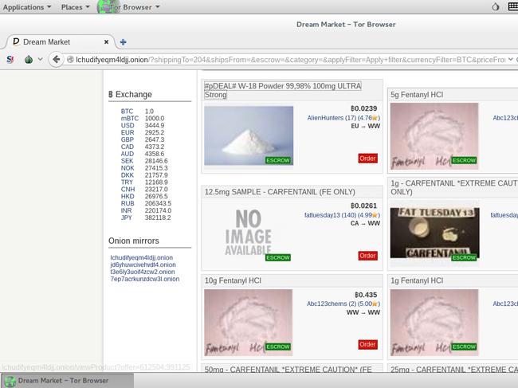Click the 10g Fentanyl HCl listing title
The height and width of the screenshot is (388, 518).
(233, 280)
